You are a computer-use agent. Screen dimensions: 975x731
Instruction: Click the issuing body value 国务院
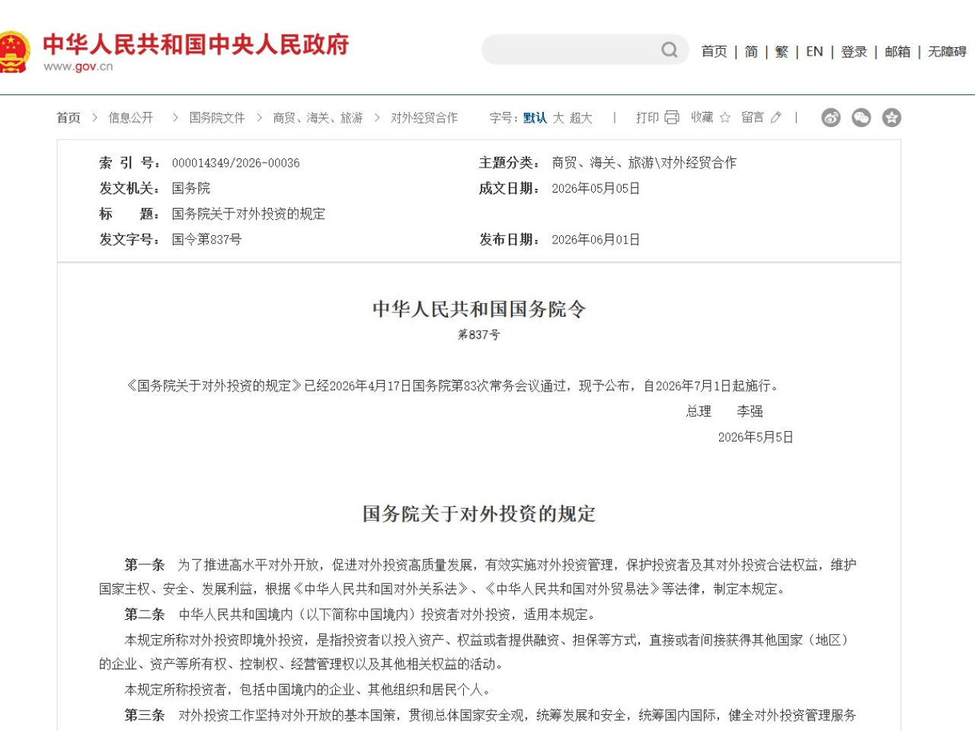tap(191, 188)
